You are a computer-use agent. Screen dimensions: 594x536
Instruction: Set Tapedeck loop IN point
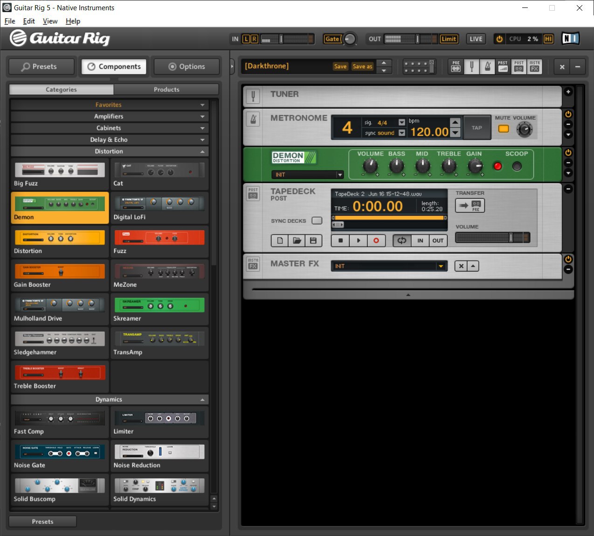tap(420, 240)
